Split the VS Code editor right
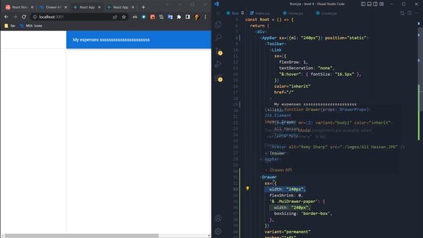This screenshot has width=423, height=238. (410, 13)
